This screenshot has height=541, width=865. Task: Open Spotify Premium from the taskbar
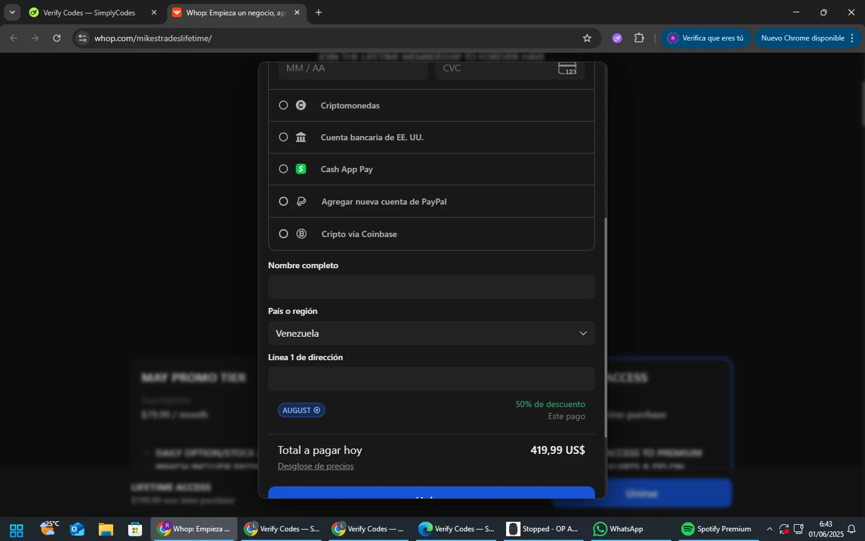click(717, 529)
